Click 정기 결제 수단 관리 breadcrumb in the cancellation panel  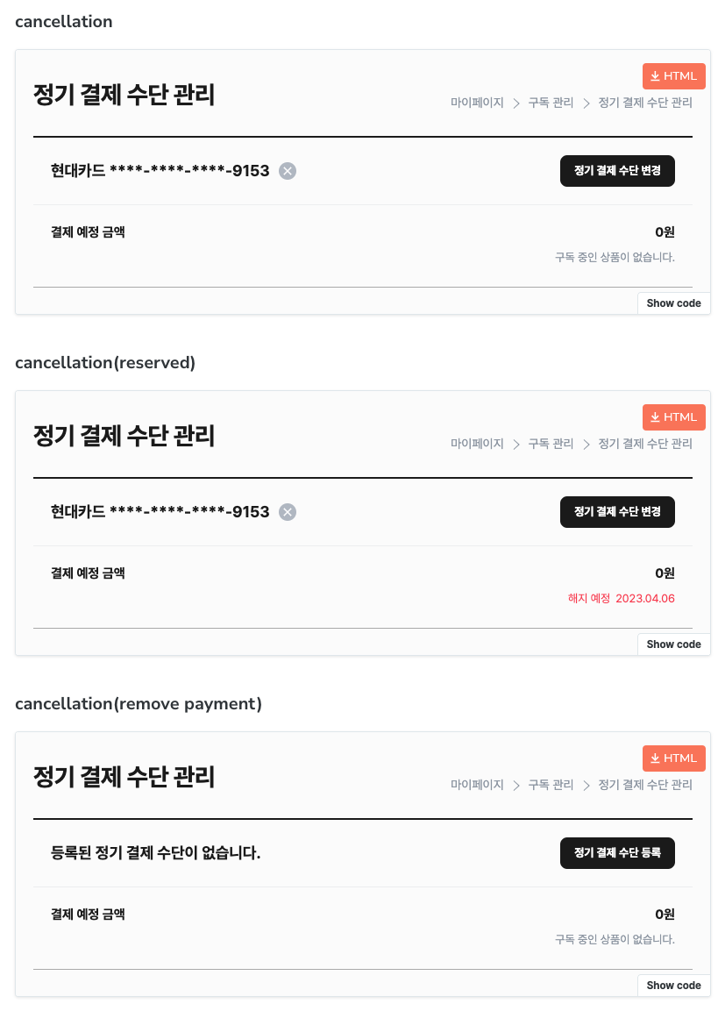coord(645,103)
